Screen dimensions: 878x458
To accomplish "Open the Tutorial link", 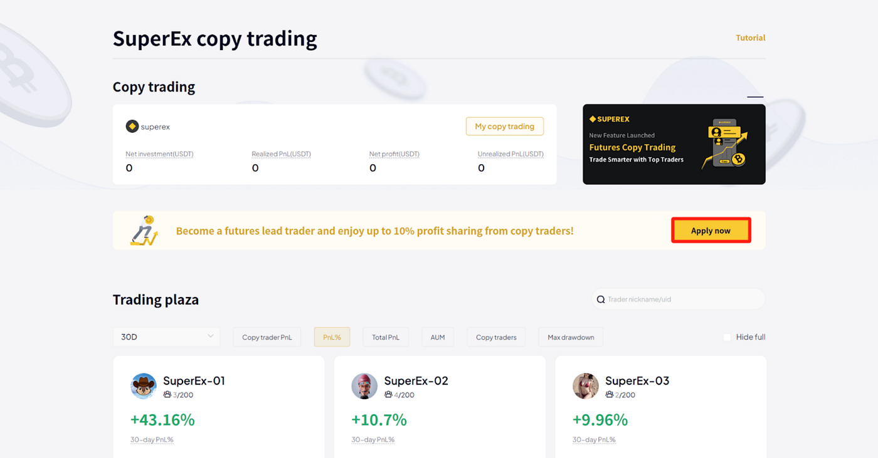I will [751, 38].
